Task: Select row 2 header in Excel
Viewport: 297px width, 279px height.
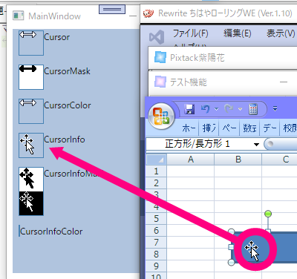Action: pos(156,183)
